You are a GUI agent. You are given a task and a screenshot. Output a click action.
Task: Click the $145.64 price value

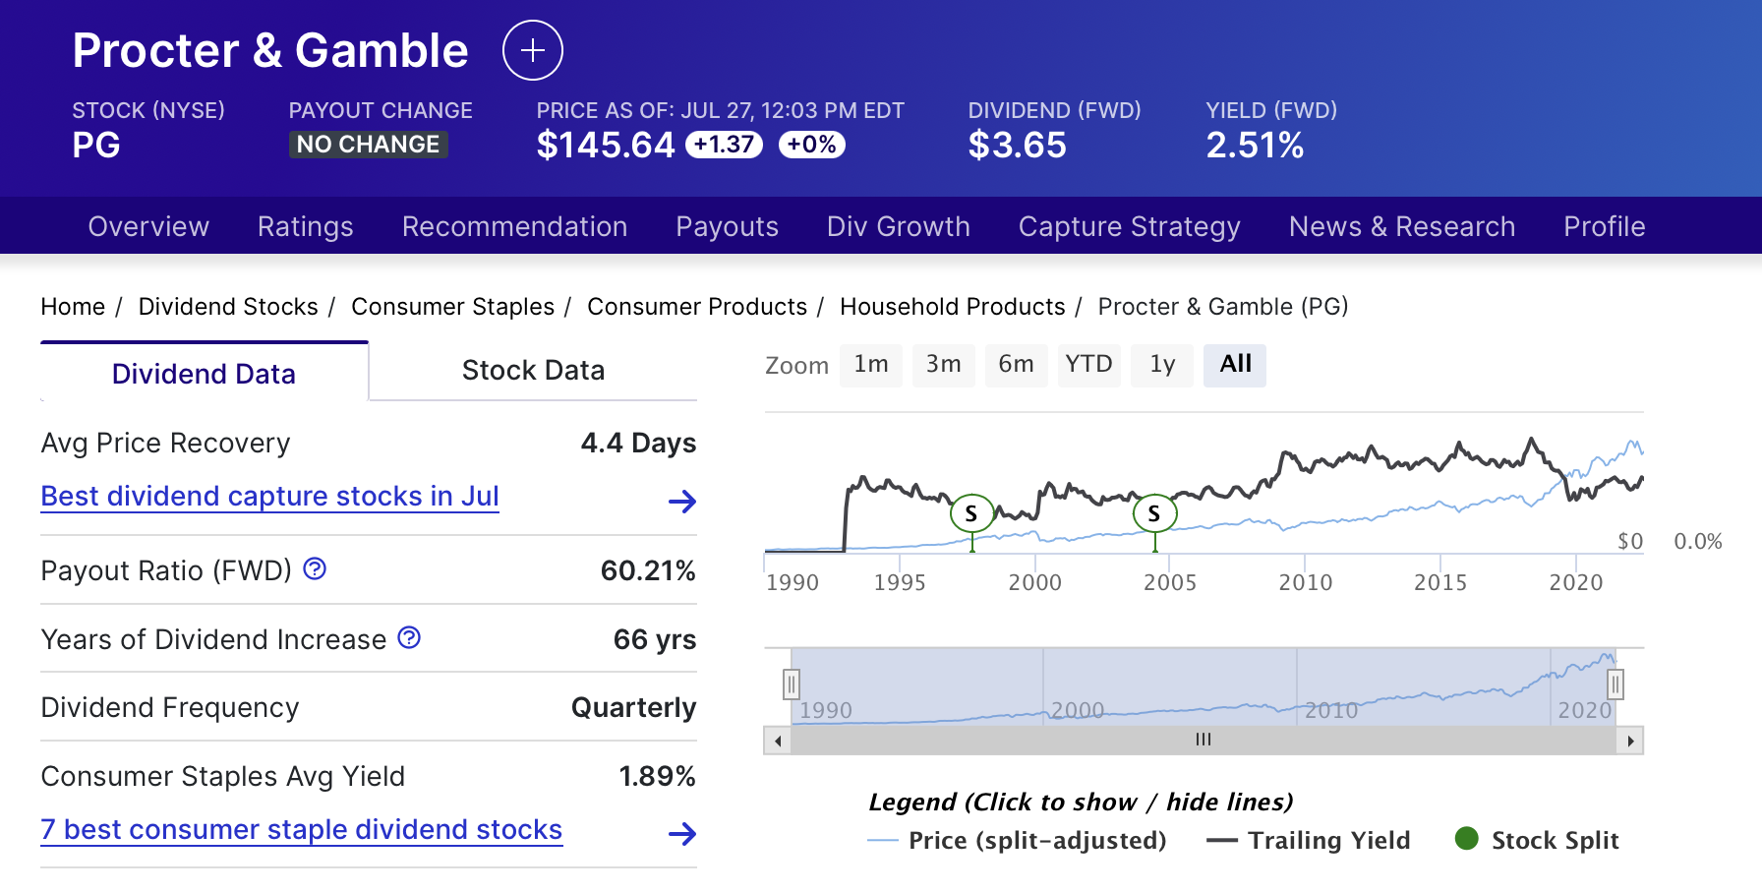tap(606, 146)
